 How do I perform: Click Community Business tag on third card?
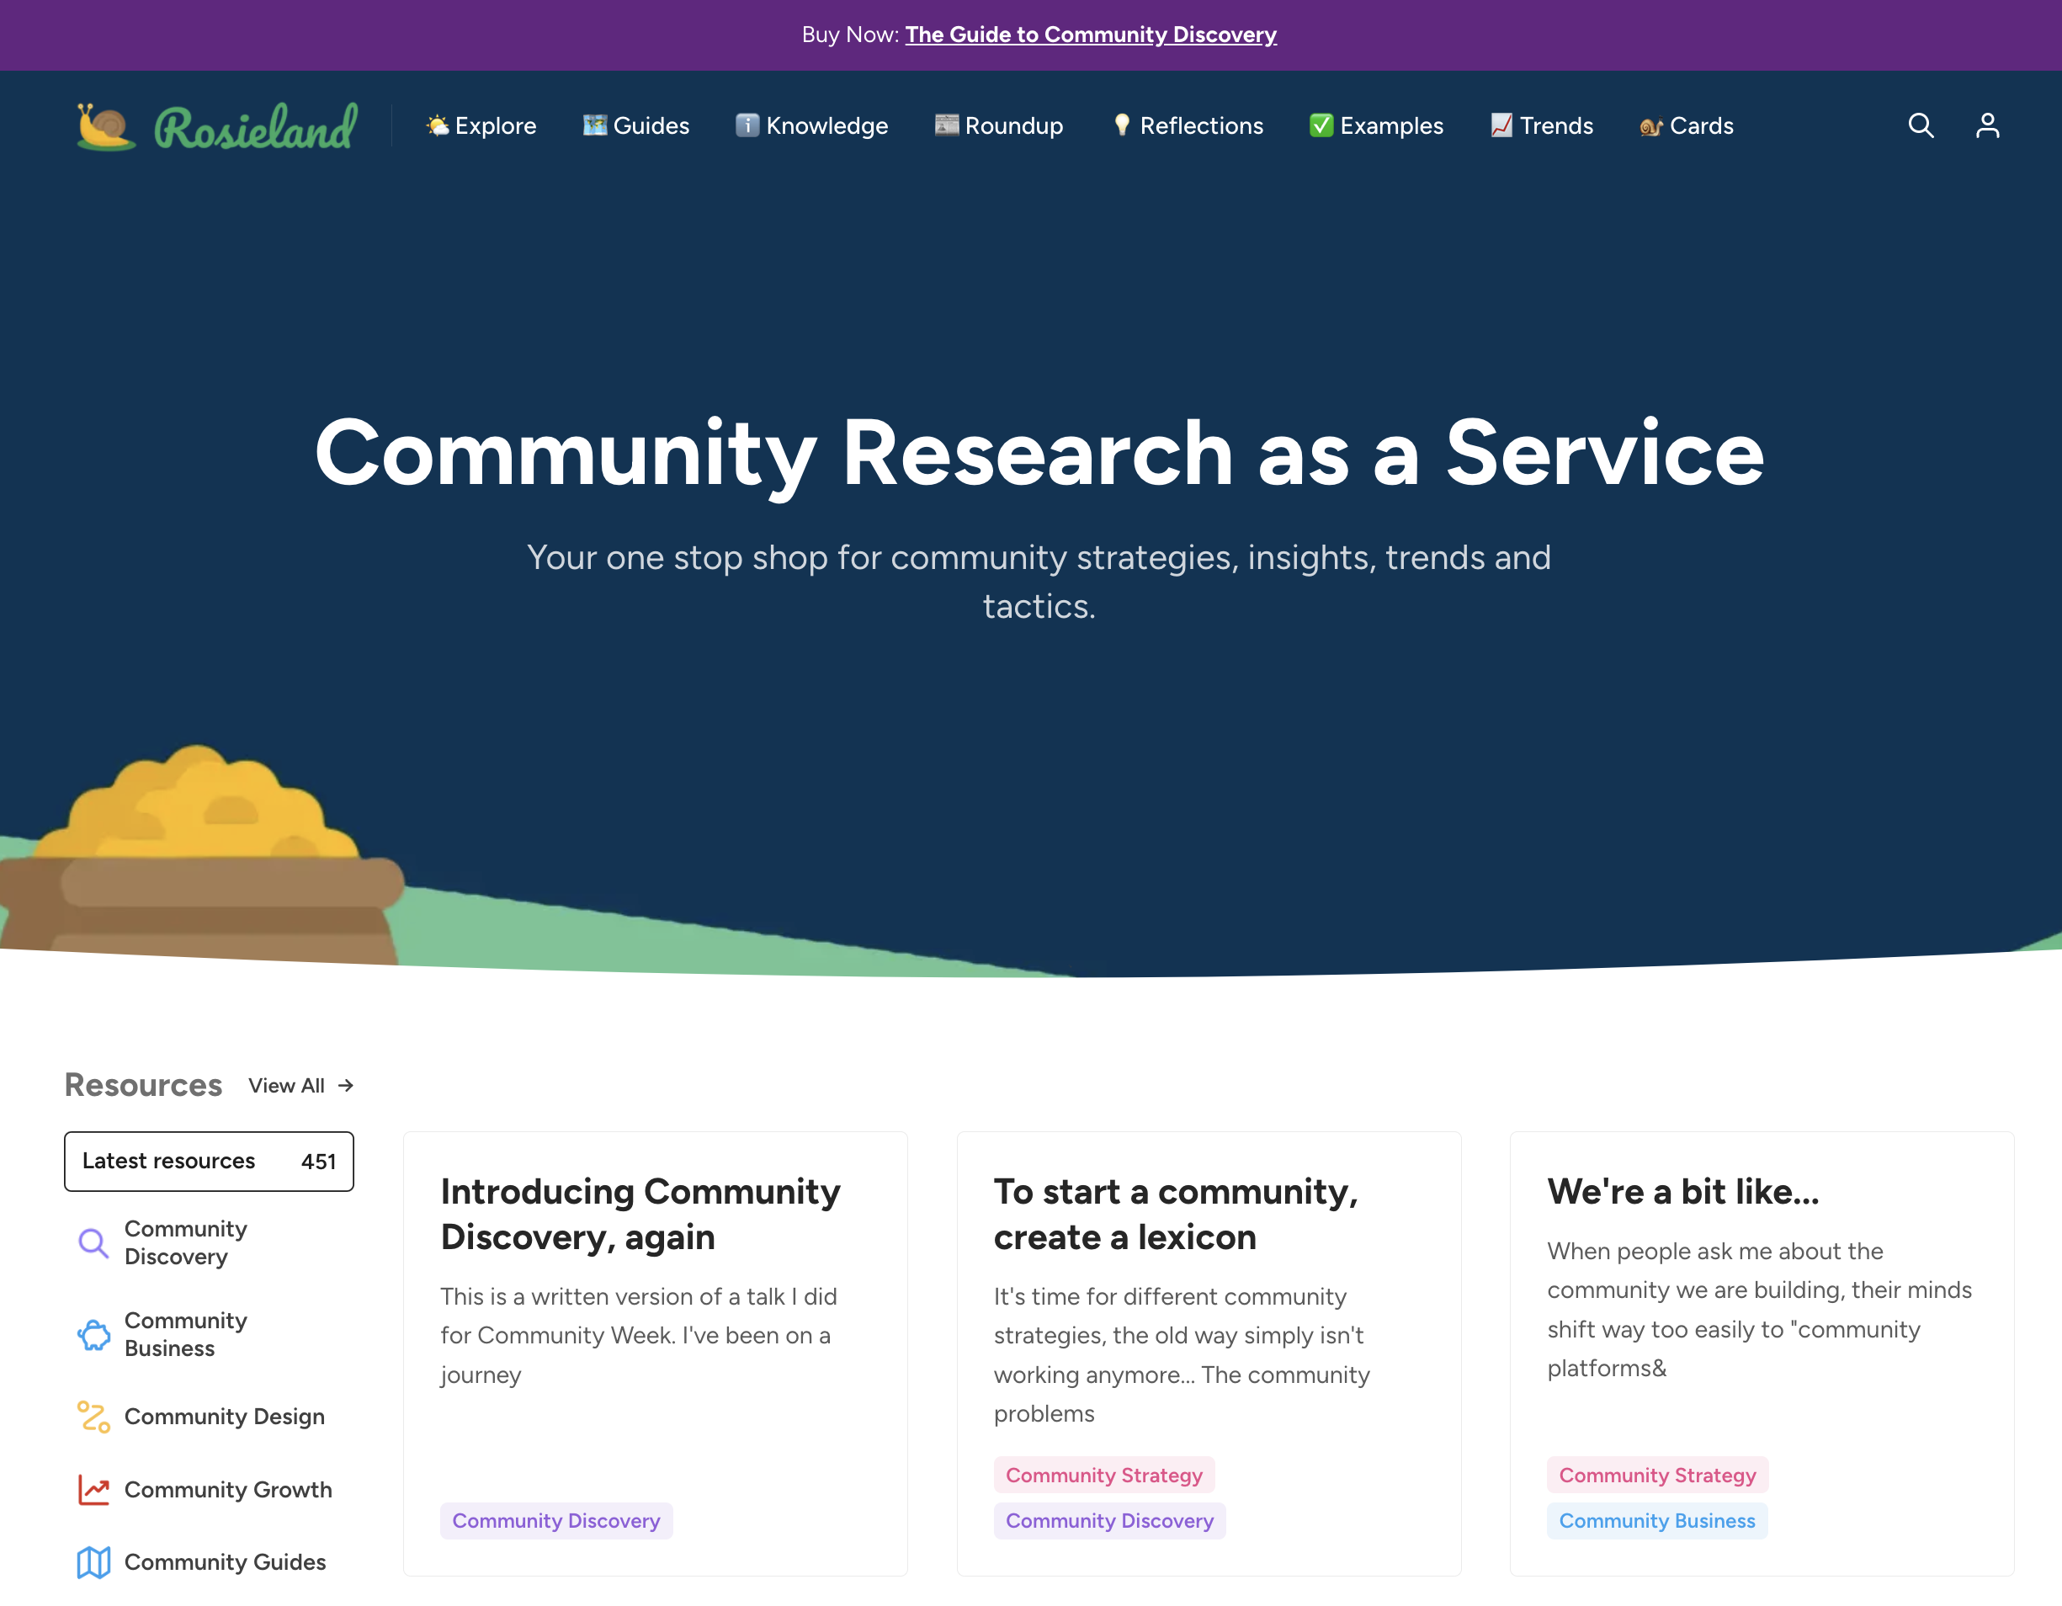[1656, 1520]
